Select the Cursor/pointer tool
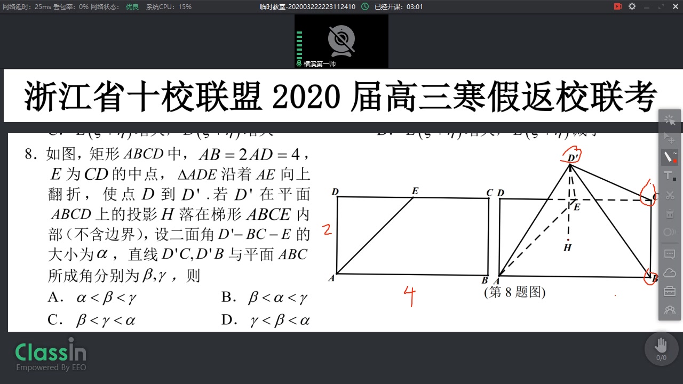 click(669, 119)
